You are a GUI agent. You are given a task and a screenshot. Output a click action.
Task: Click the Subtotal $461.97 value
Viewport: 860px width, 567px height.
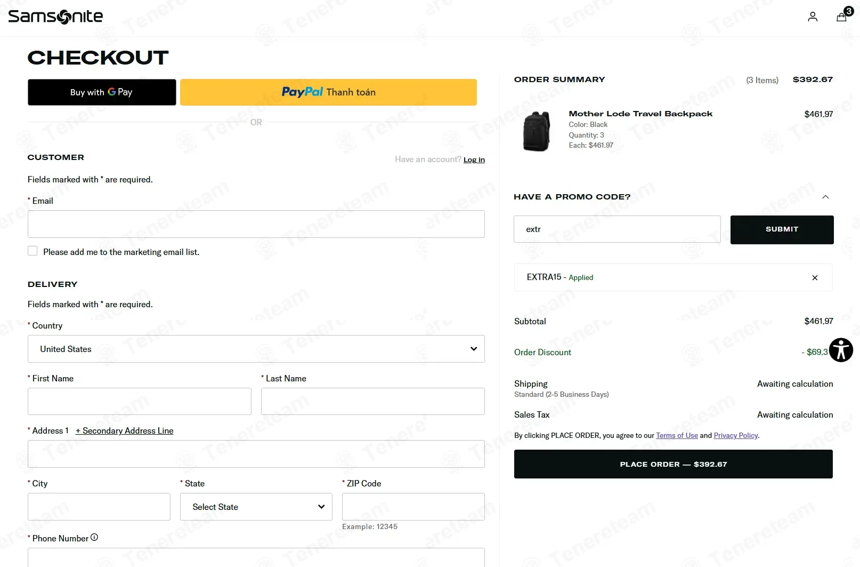tap(818, 321)
